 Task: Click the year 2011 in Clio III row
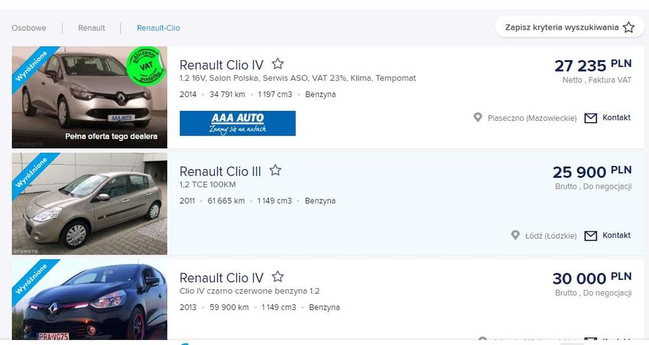tap(187, 201)
